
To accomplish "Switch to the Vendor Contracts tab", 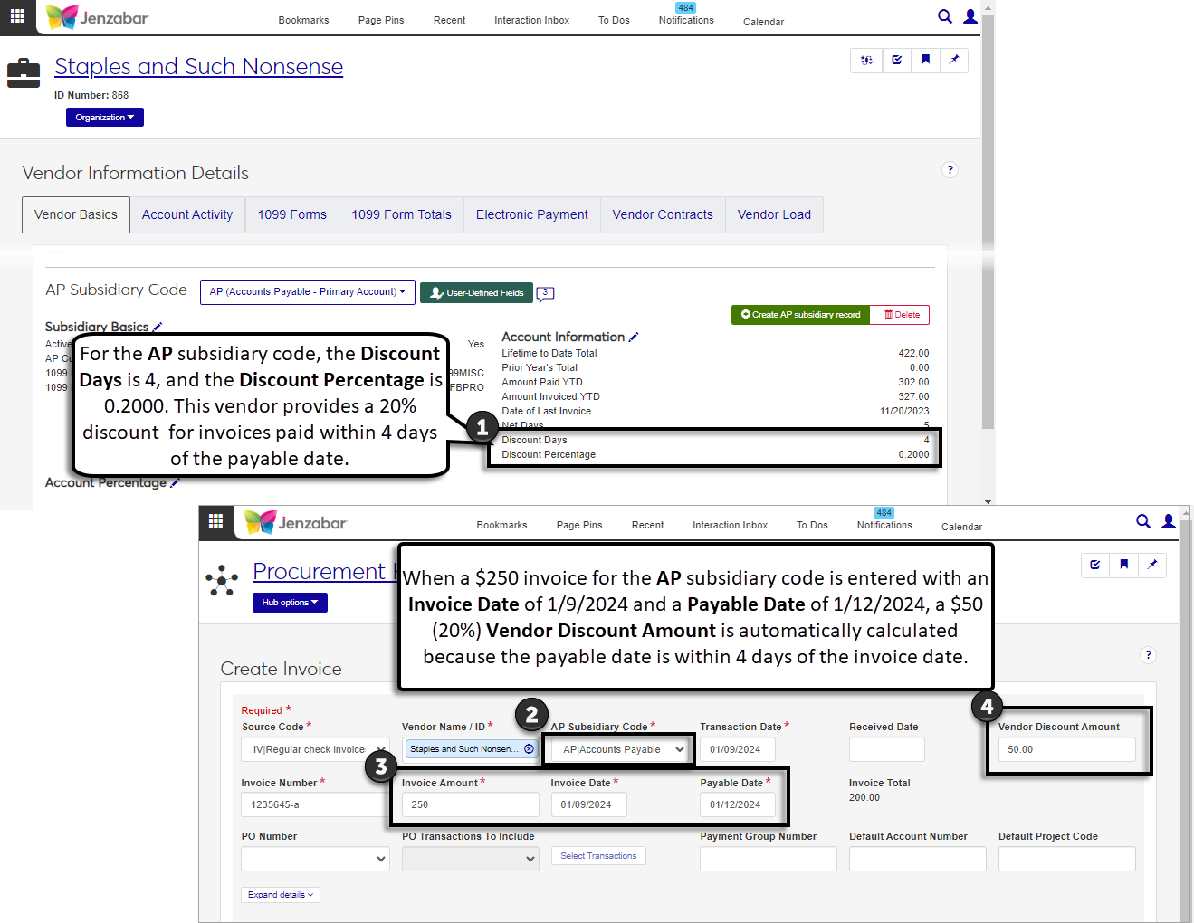I will (663, 215).
